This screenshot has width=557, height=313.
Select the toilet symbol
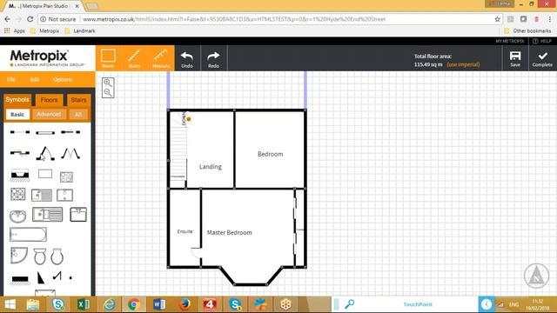40,256
